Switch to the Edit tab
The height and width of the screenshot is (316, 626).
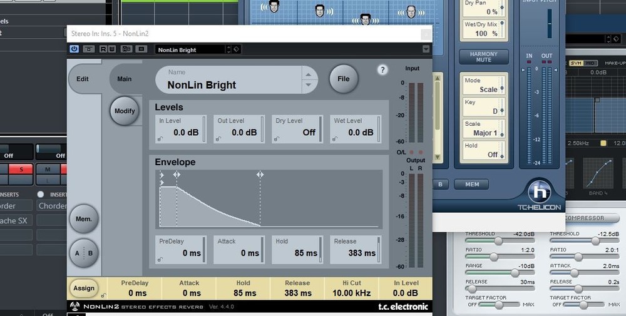tap(83, 79)
